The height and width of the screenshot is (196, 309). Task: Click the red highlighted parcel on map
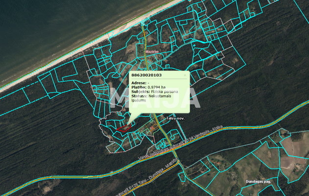click(x=123, y=127)
